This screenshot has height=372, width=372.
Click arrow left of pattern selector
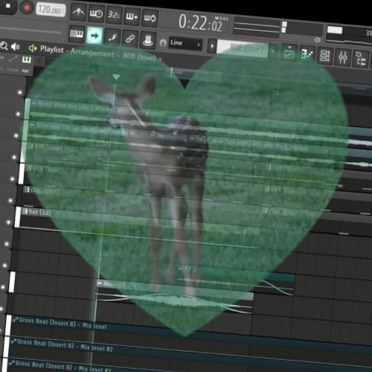(x=212, y=46)
